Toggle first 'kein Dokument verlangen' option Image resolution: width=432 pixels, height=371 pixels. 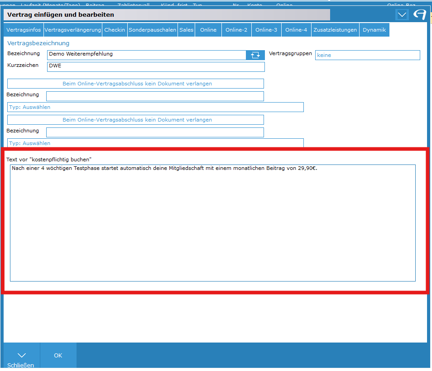coord(136,84)
